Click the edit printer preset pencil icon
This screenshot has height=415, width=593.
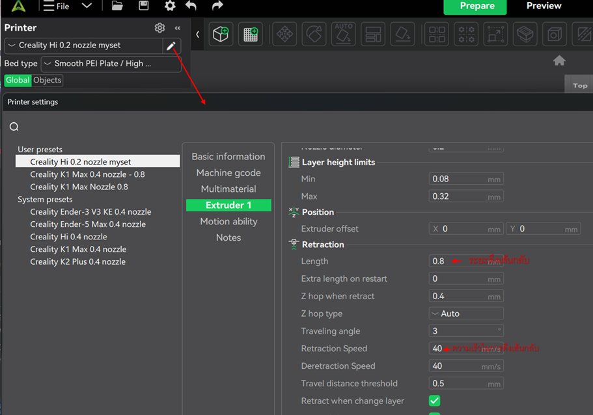(x=171, y=46)
